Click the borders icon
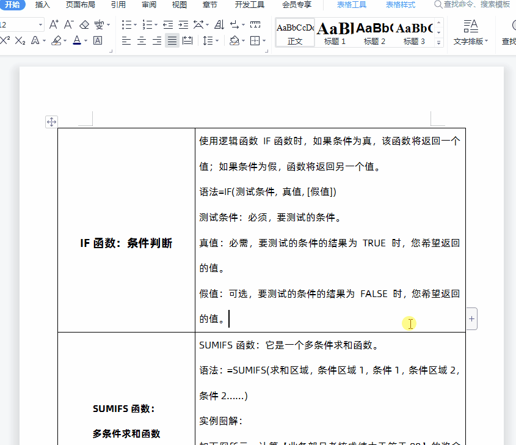The width and height of the screenshot is (516, 445). coord(255,41)
